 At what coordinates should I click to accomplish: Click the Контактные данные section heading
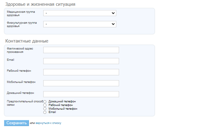(x=27, y=41)
